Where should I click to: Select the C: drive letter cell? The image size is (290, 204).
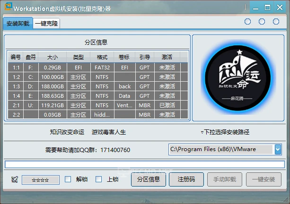point(31,77)
